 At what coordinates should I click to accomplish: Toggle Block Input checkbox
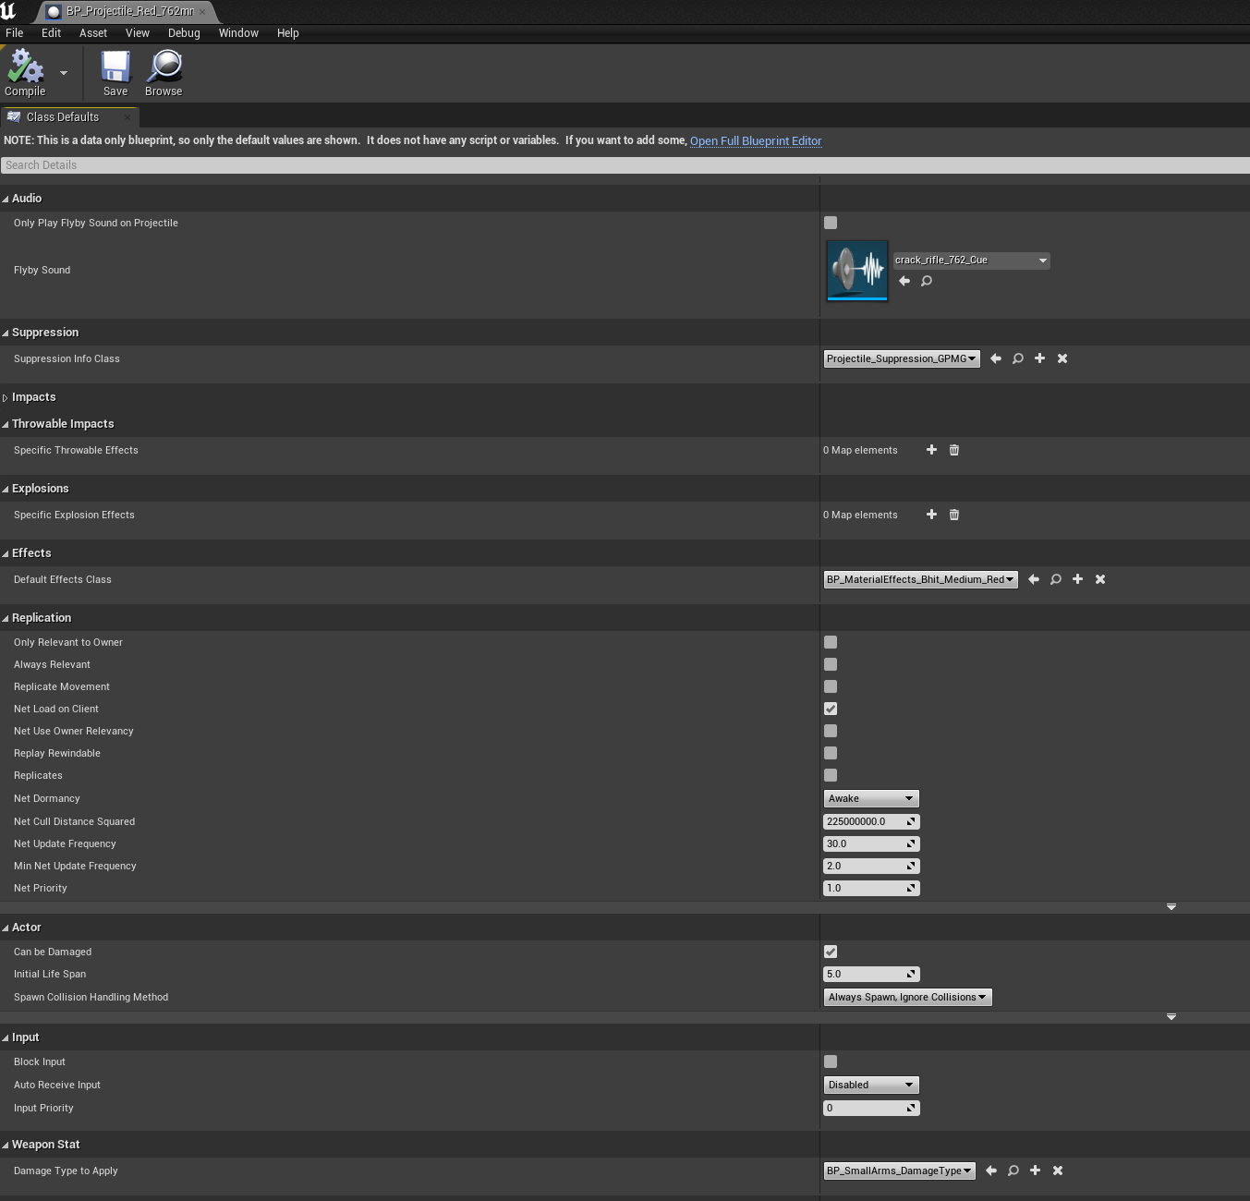coord(831,1061)
